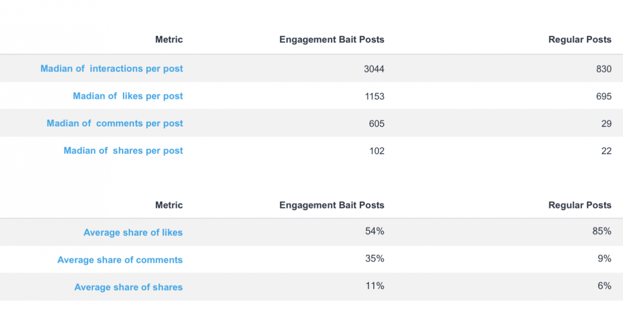The image size is (623, 324).
Task: Click the 1153 likes value cell
Action: coord(374,96)
